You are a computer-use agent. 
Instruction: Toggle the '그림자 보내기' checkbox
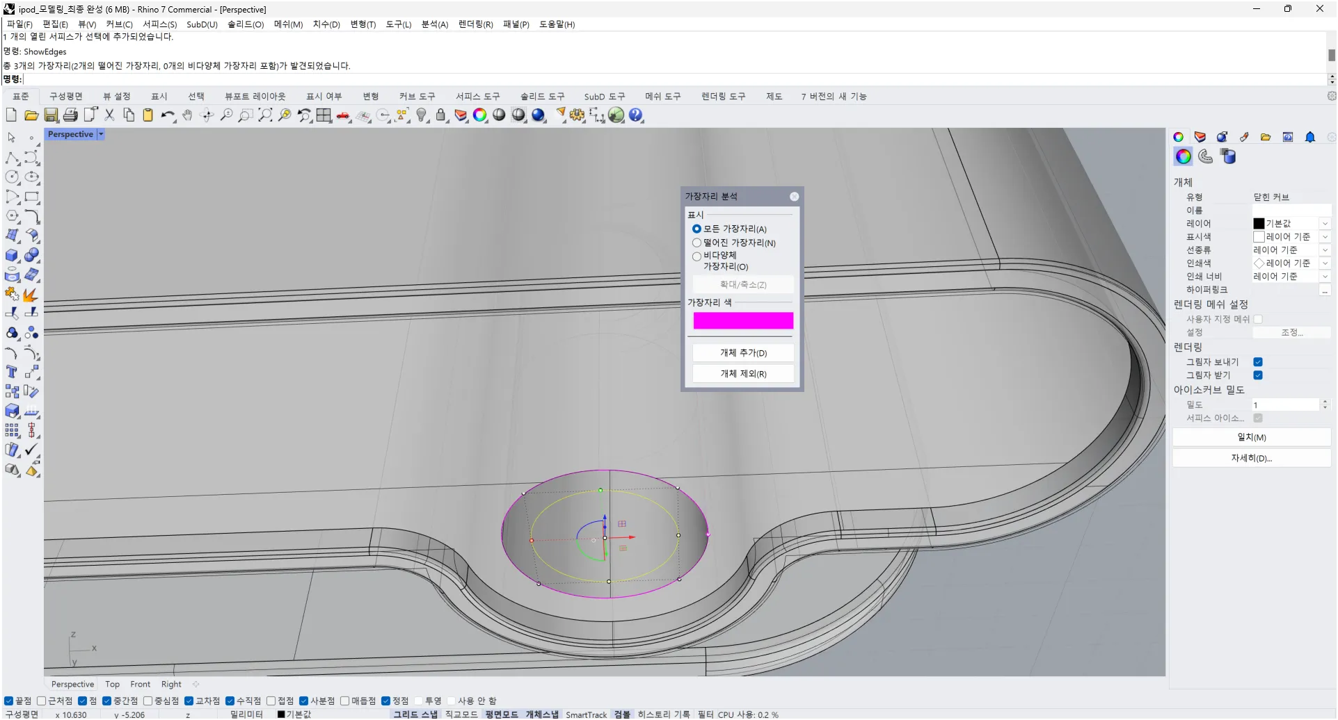[1258, 362]
